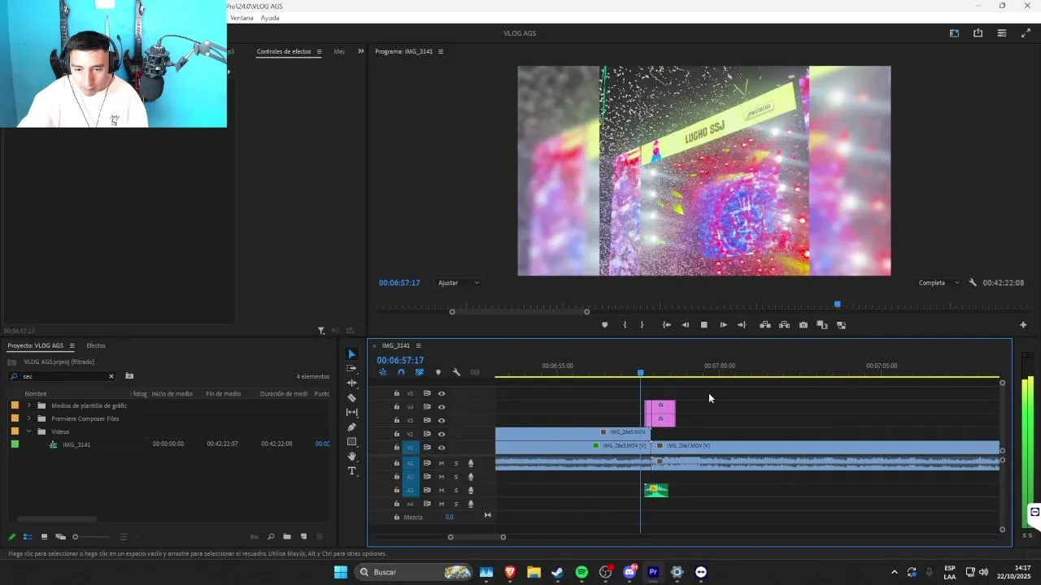Hide the V2 track output
Viewport: 1041px width, 585px height.
click(442, 434)
